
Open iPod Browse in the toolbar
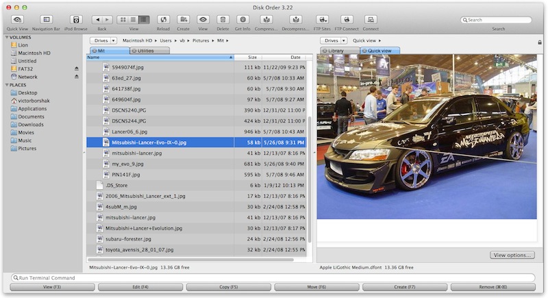pyautogui.click(x=77, y=20)
